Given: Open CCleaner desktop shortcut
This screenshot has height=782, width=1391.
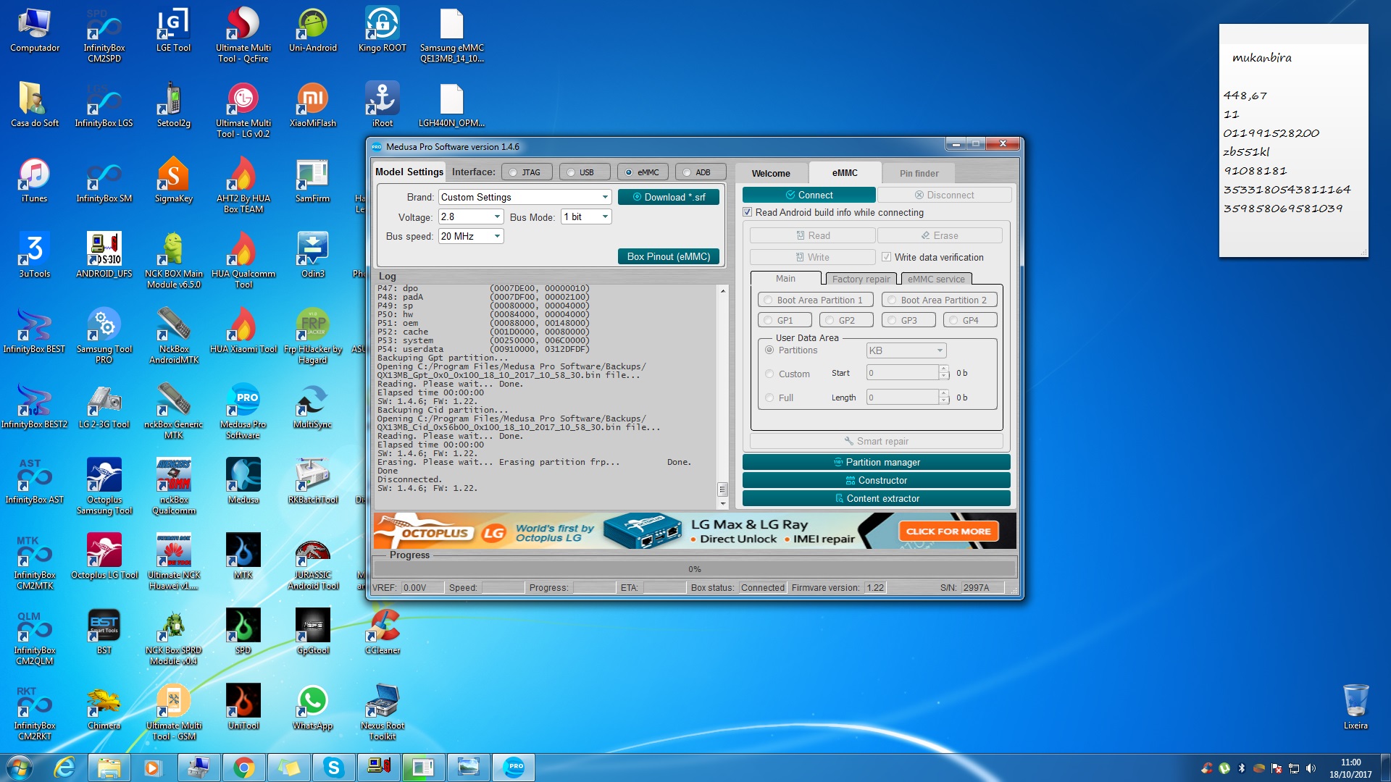Looking at the screenshot, I should pyautogui.click(x=382, y=634).
